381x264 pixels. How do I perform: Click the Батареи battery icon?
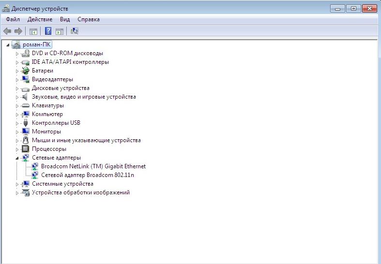pos(25,71)
